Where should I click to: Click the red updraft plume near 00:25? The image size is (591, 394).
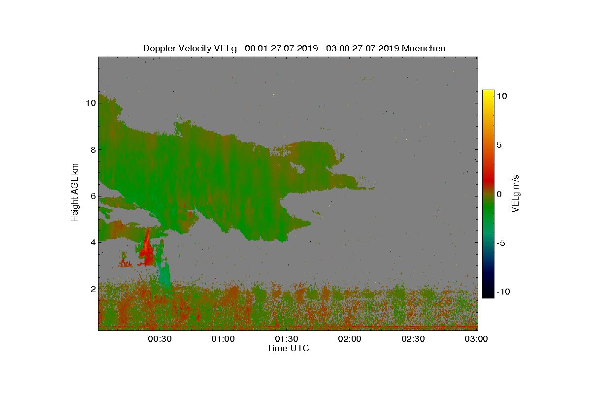click(x=147, y=249)
